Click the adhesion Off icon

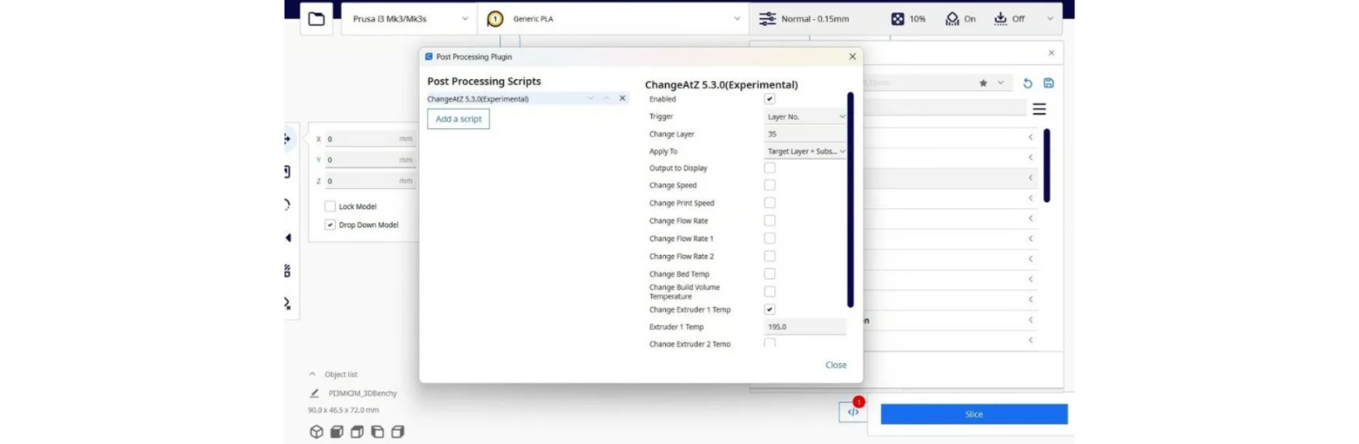point(1000,18)
